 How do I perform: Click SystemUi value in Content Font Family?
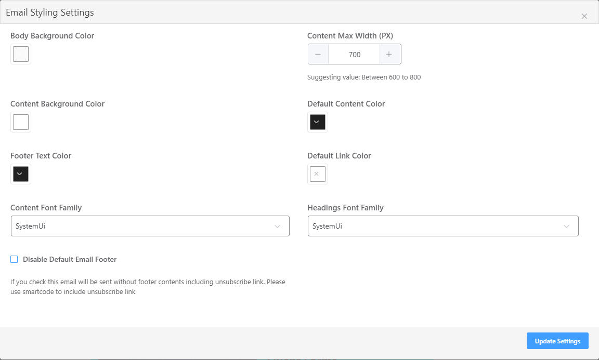pos(31,226)
